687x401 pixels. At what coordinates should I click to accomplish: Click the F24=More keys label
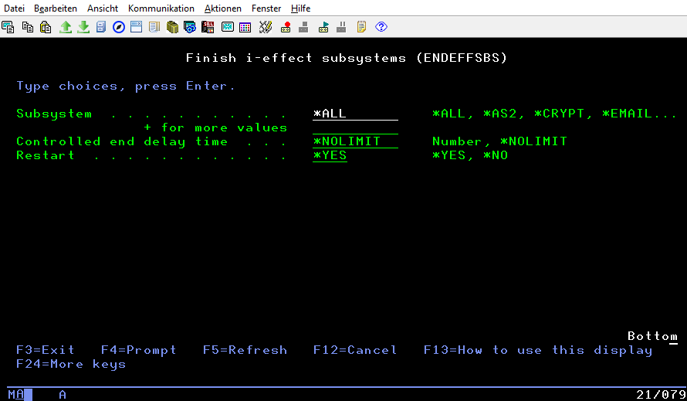71,364
